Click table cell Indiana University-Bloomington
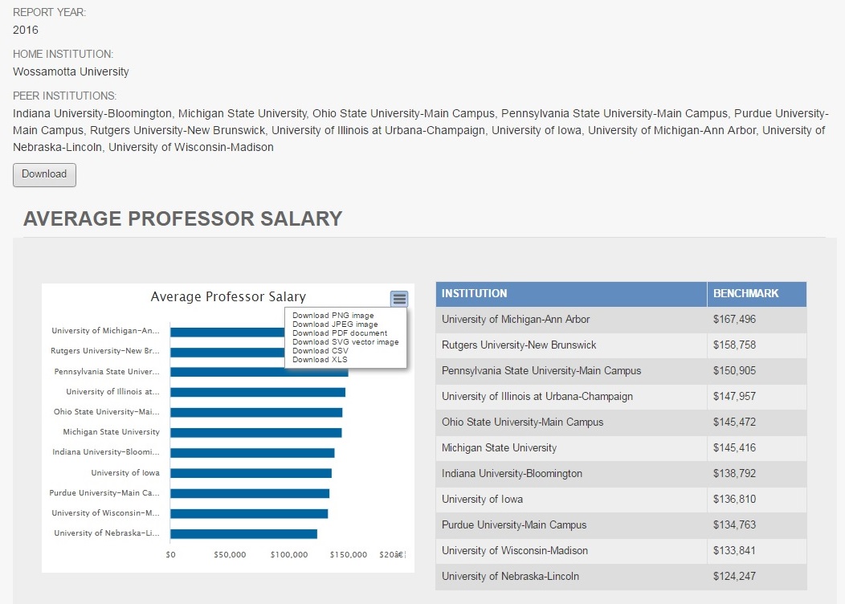 pos(571,474)
